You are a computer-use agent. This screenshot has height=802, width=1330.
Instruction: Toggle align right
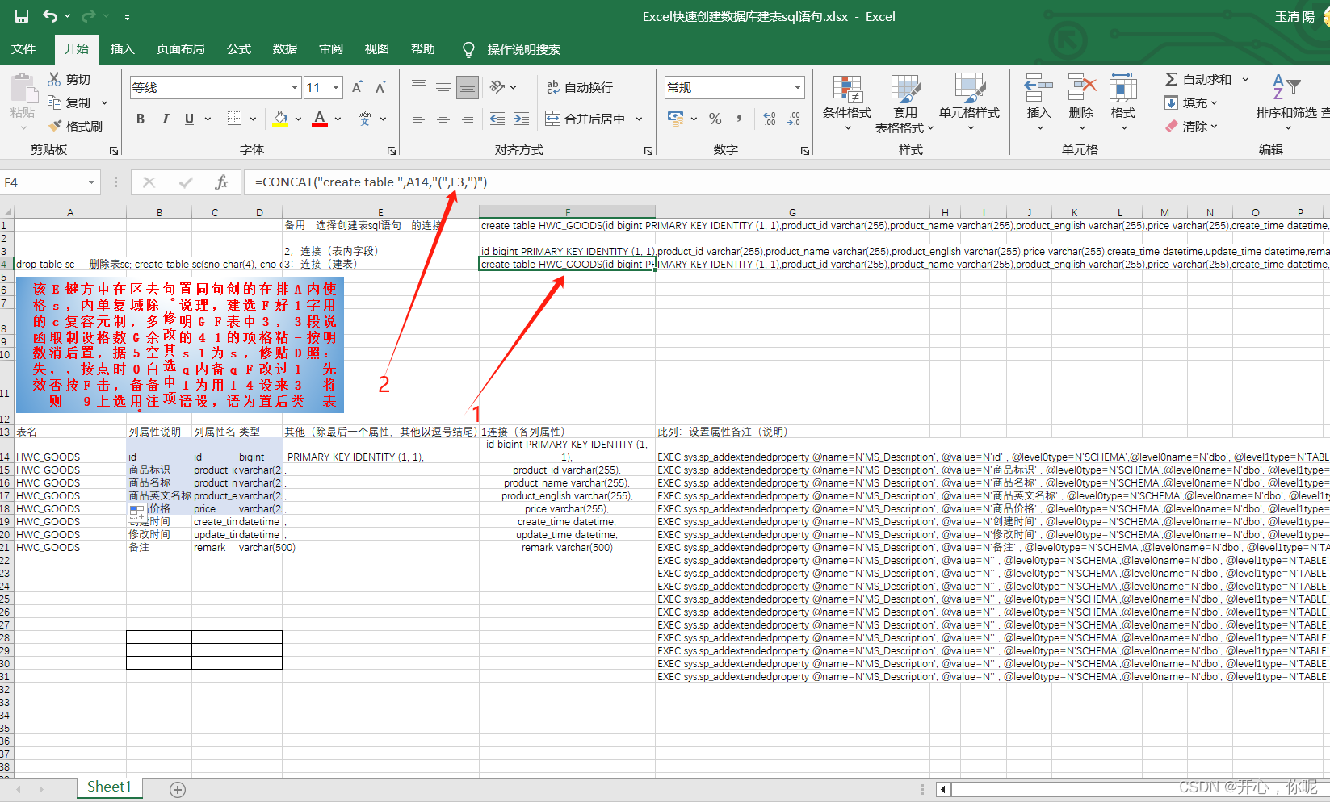(468, 119)
